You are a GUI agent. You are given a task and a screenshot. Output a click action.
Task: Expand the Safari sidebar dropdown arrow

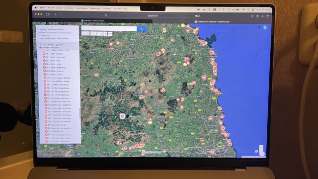pyautogui.click(x=51, y=14)
